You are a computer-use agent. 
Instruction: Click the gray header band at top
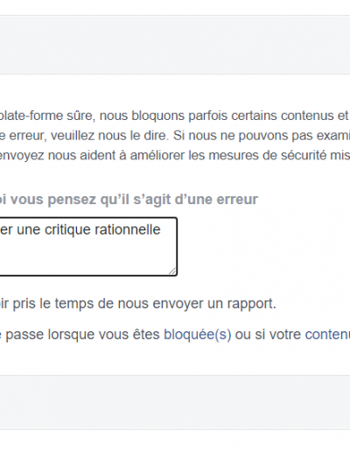coord(175,45)
